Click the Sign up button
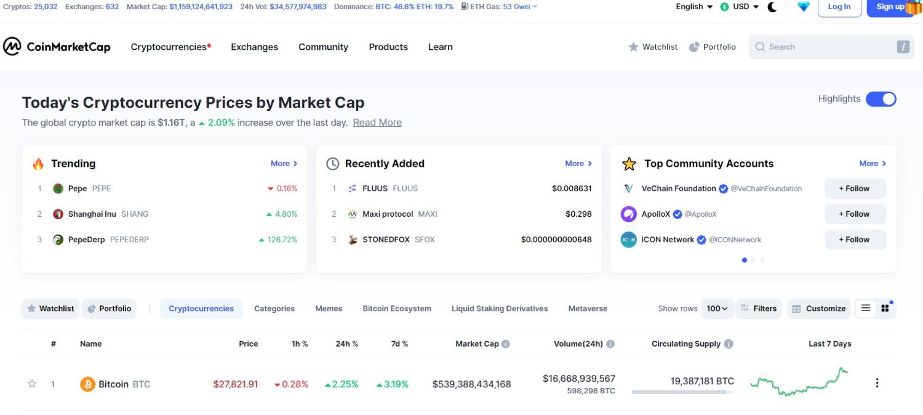The image size is (923, 415). (x=890, y=7)
